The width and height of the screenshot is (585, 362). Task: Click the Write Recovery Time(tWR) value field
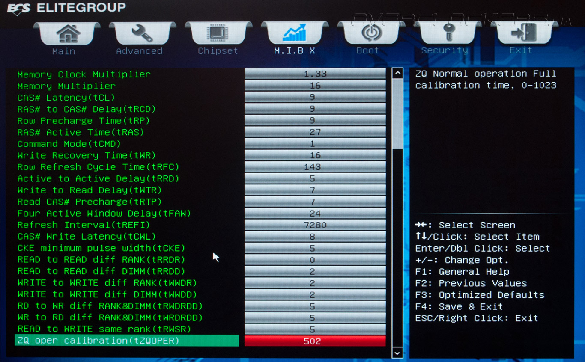[x=315, y=155]
